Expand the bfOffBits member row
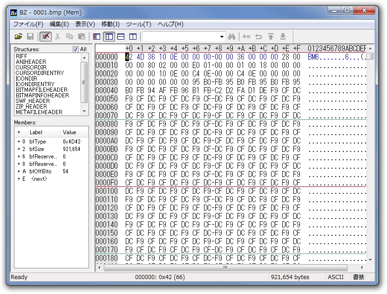This screenshot has width=387, height=294. (x=20, y=171)
